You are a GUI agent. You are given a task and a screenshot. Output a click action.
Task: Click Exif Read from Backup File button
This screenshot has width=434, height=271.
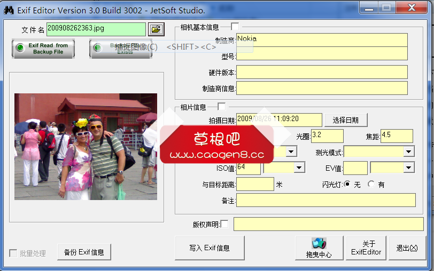[43, 49]
